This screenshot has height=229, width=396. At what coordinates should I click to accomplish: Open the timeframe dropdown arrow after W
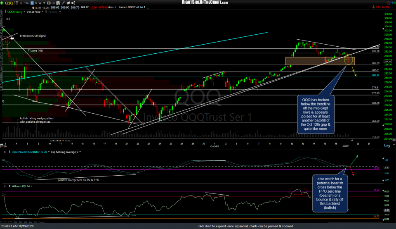[x=44, y=3]
